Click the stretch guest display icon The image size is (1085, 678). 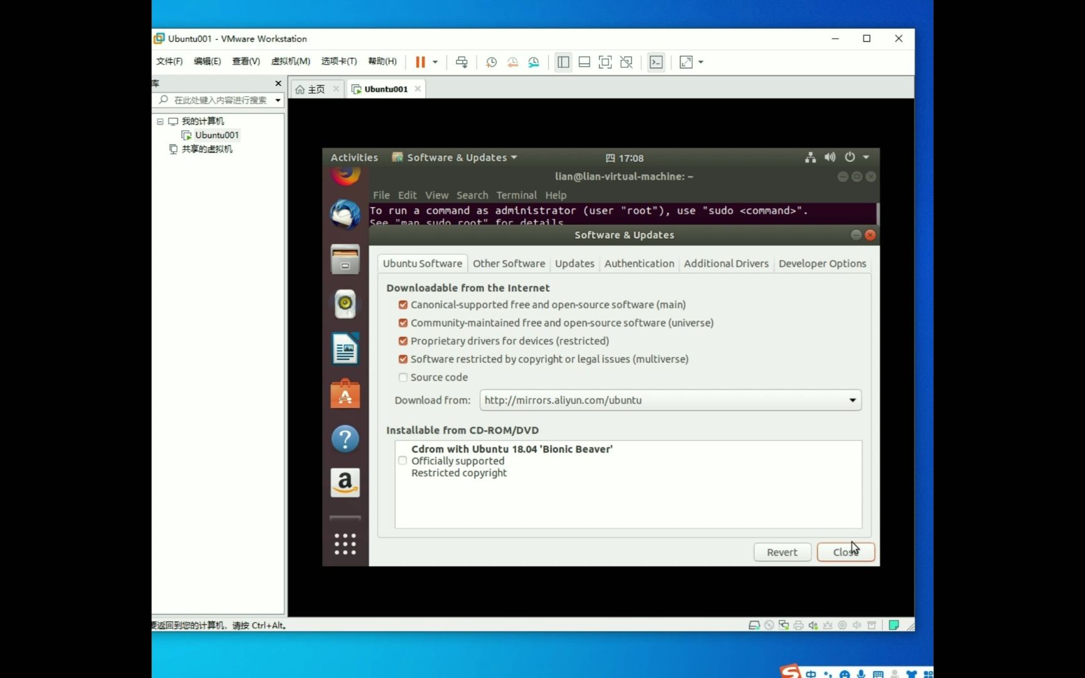686,62
